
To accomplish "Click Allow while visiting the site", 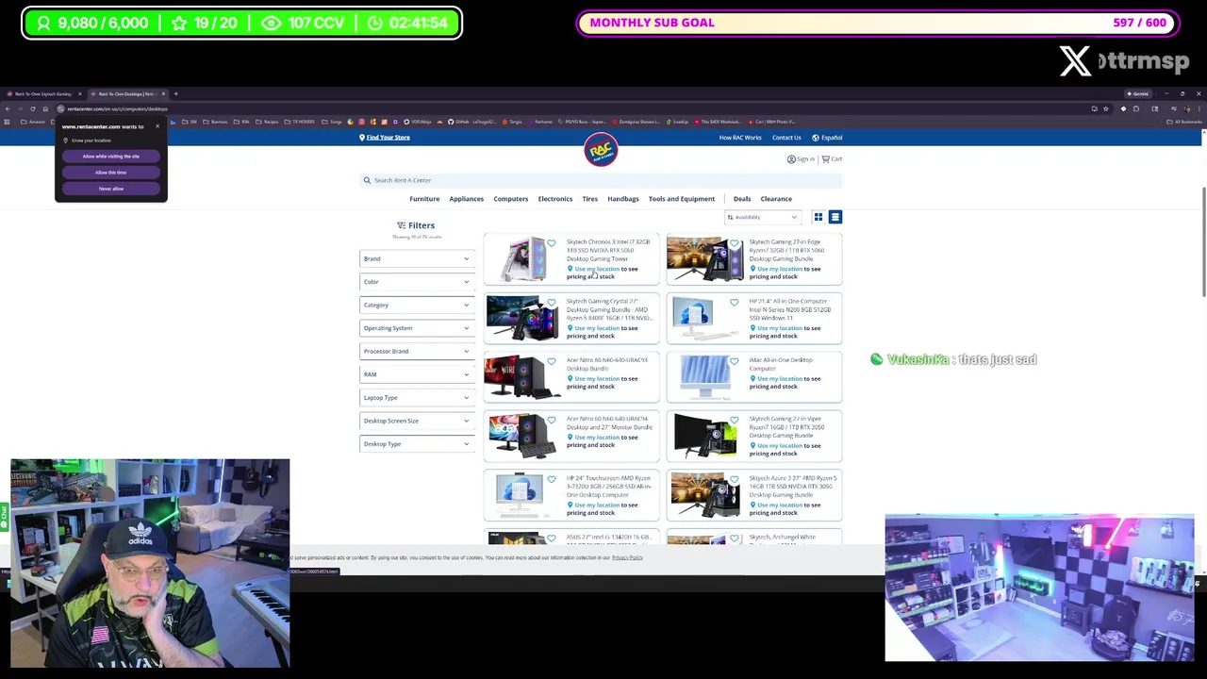I will point(110,157).
